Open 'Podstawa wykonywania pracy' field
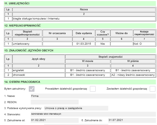 point(76,108)
